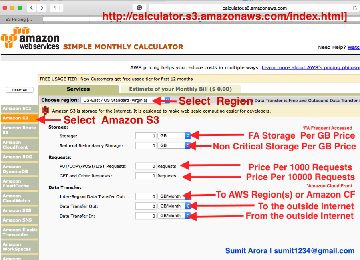360x260 pixels.
Task: Select Amazon DynamoDB in the sidebar
Action: coord(20,169)
